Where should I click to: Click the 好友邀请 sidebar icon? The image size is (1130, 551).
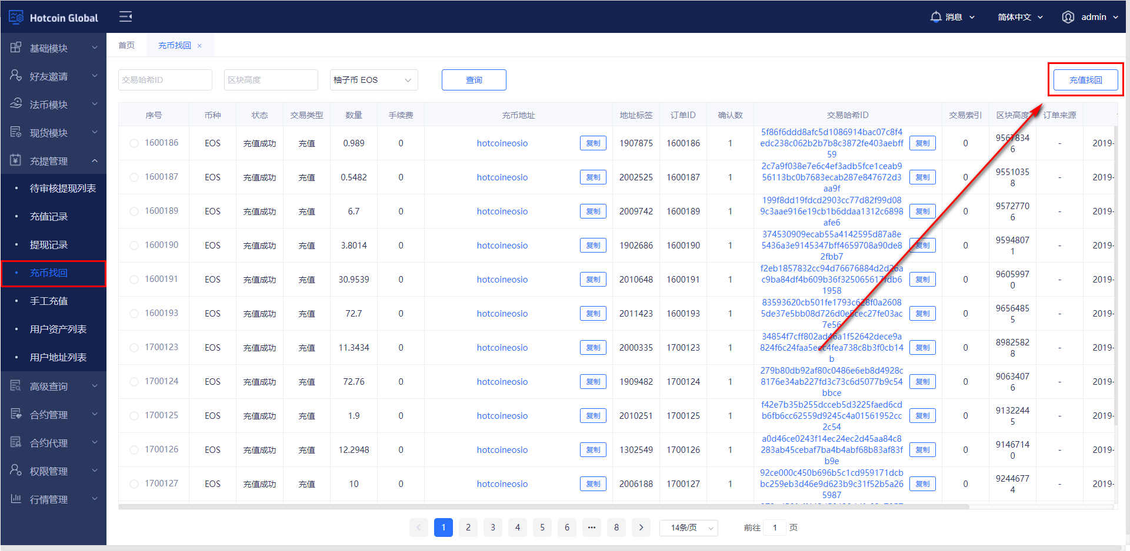pos(16,76)
